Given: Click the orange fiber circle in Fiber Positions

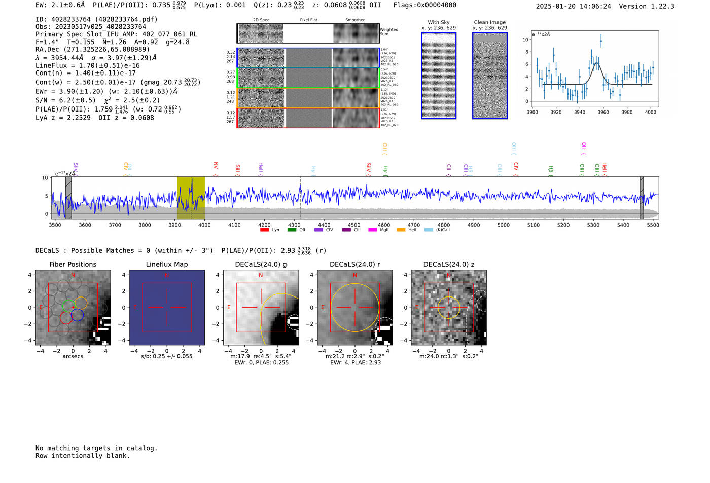Looking at the screenshot, I should [x=81, y=303].
